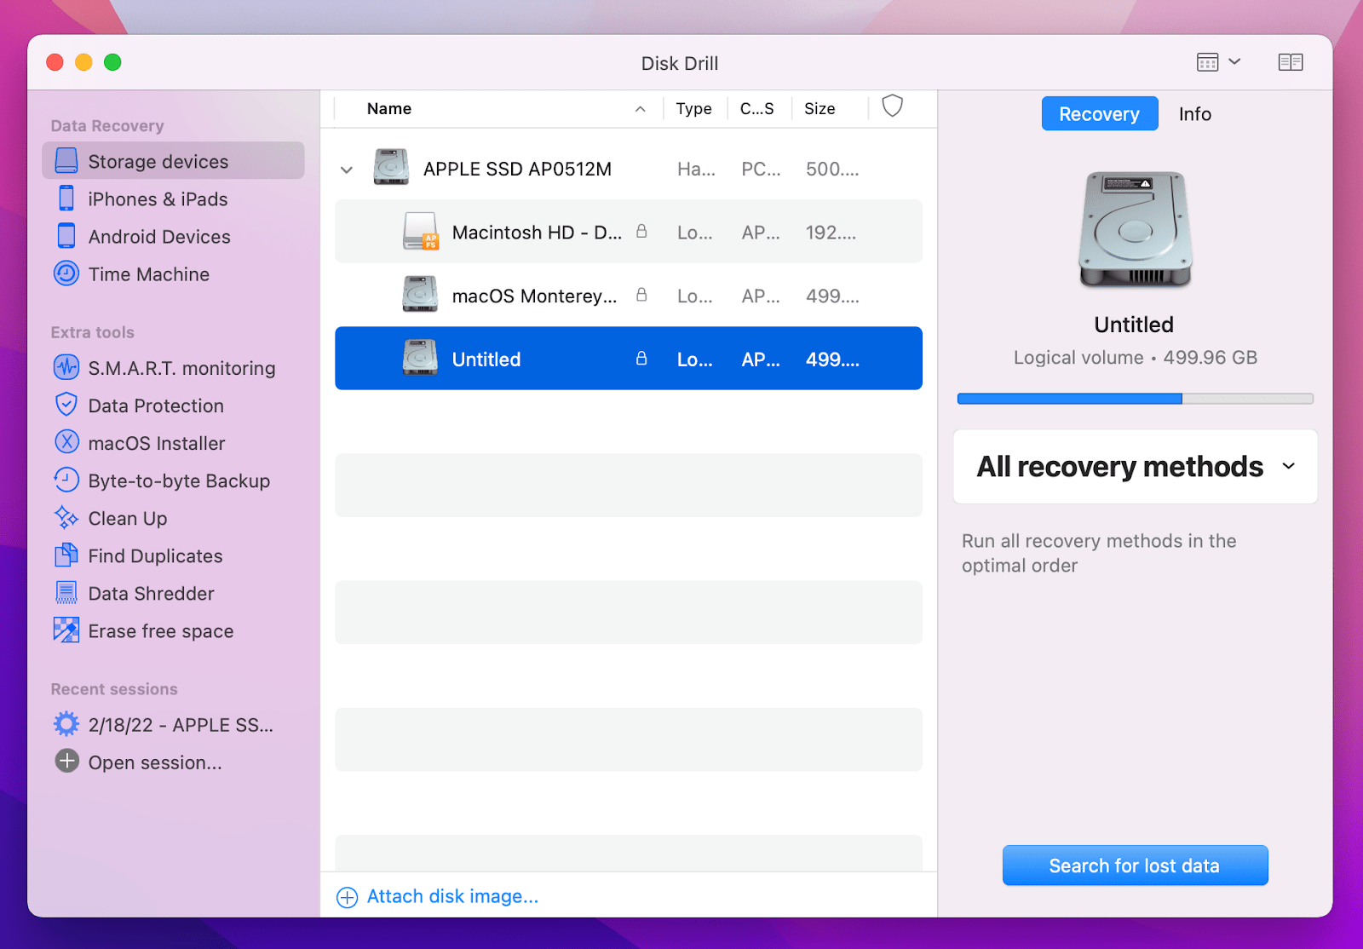Click lock icon on Macintosh HD - D... row
The height and width of the screenshot is (949, 1363).
point(641,231)
